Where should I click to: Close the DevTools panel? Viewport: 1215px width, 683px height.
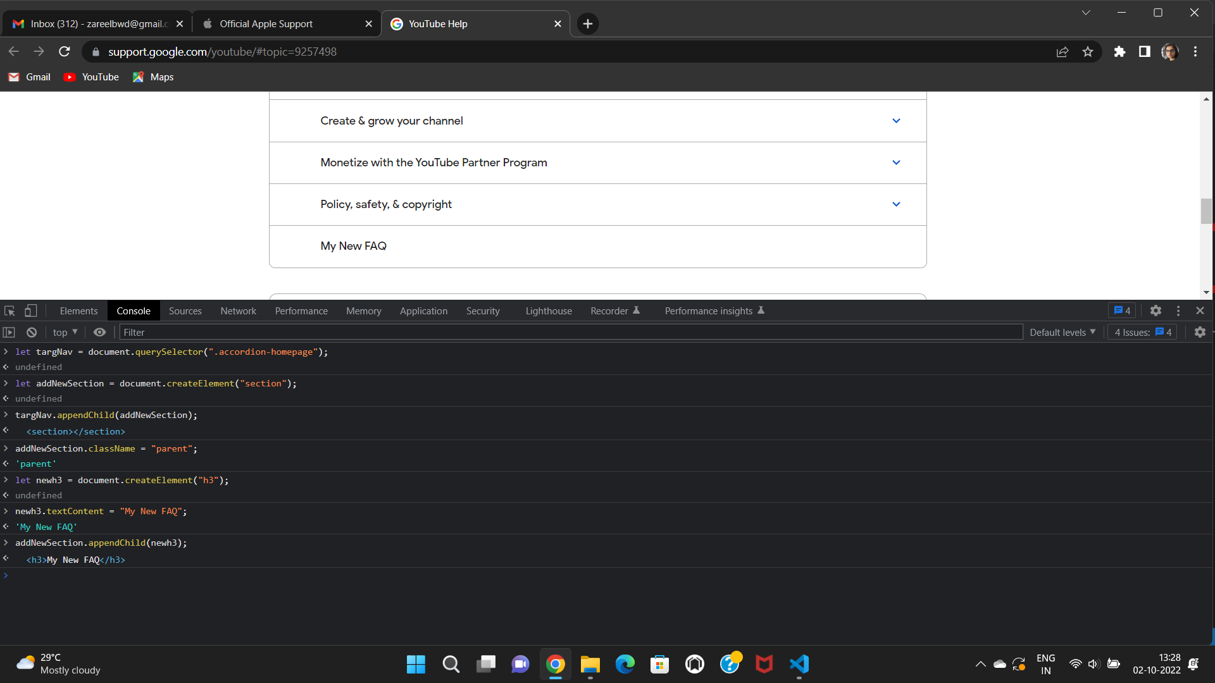coord(1200,311)
